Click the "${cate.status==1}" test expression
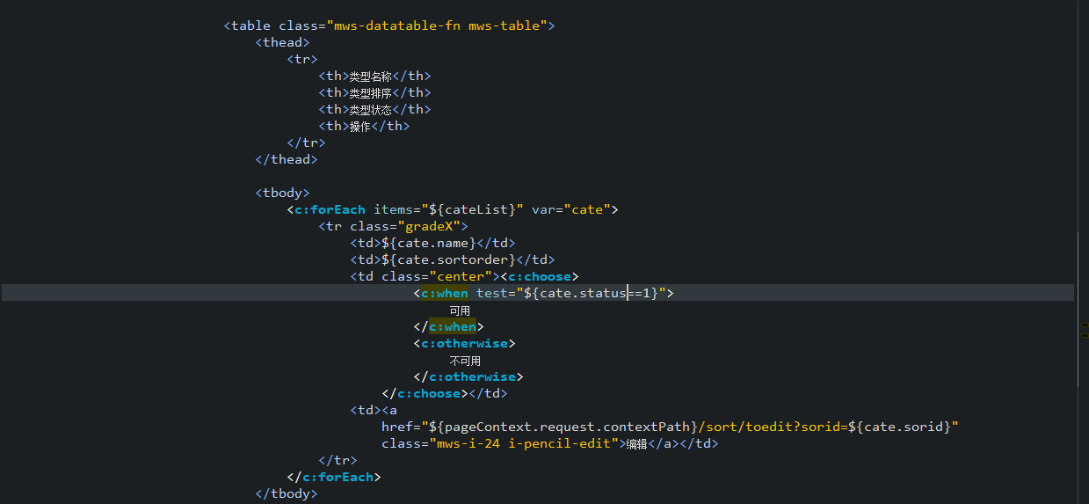This screenshot has width=1089, height=504. pyautogui.click(x=592, y=293)
